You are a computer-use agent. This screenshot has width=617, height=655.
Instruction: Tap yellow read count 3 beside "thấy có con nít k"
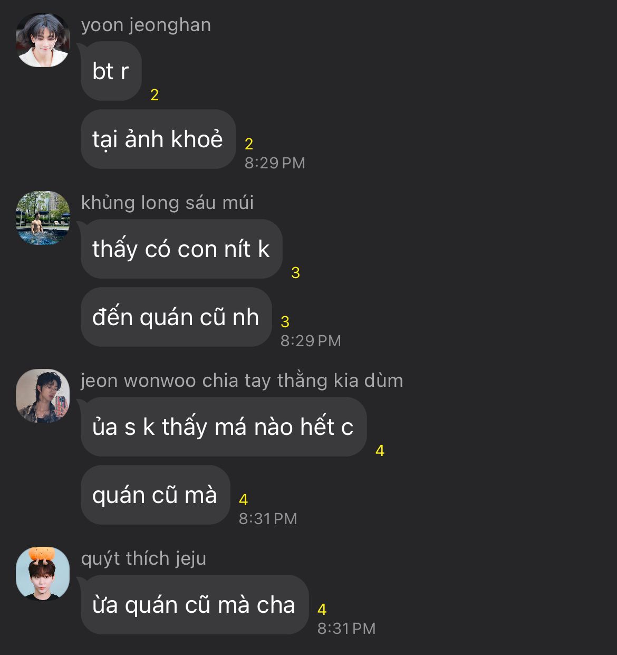point(295,273)
